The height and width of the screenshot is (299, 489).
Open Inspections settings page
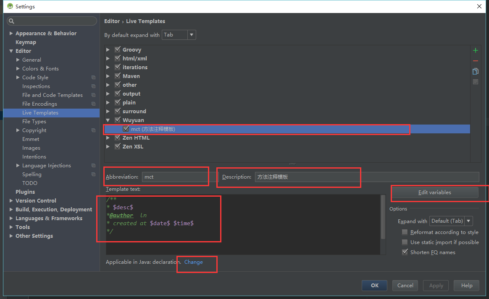(36, 86)
